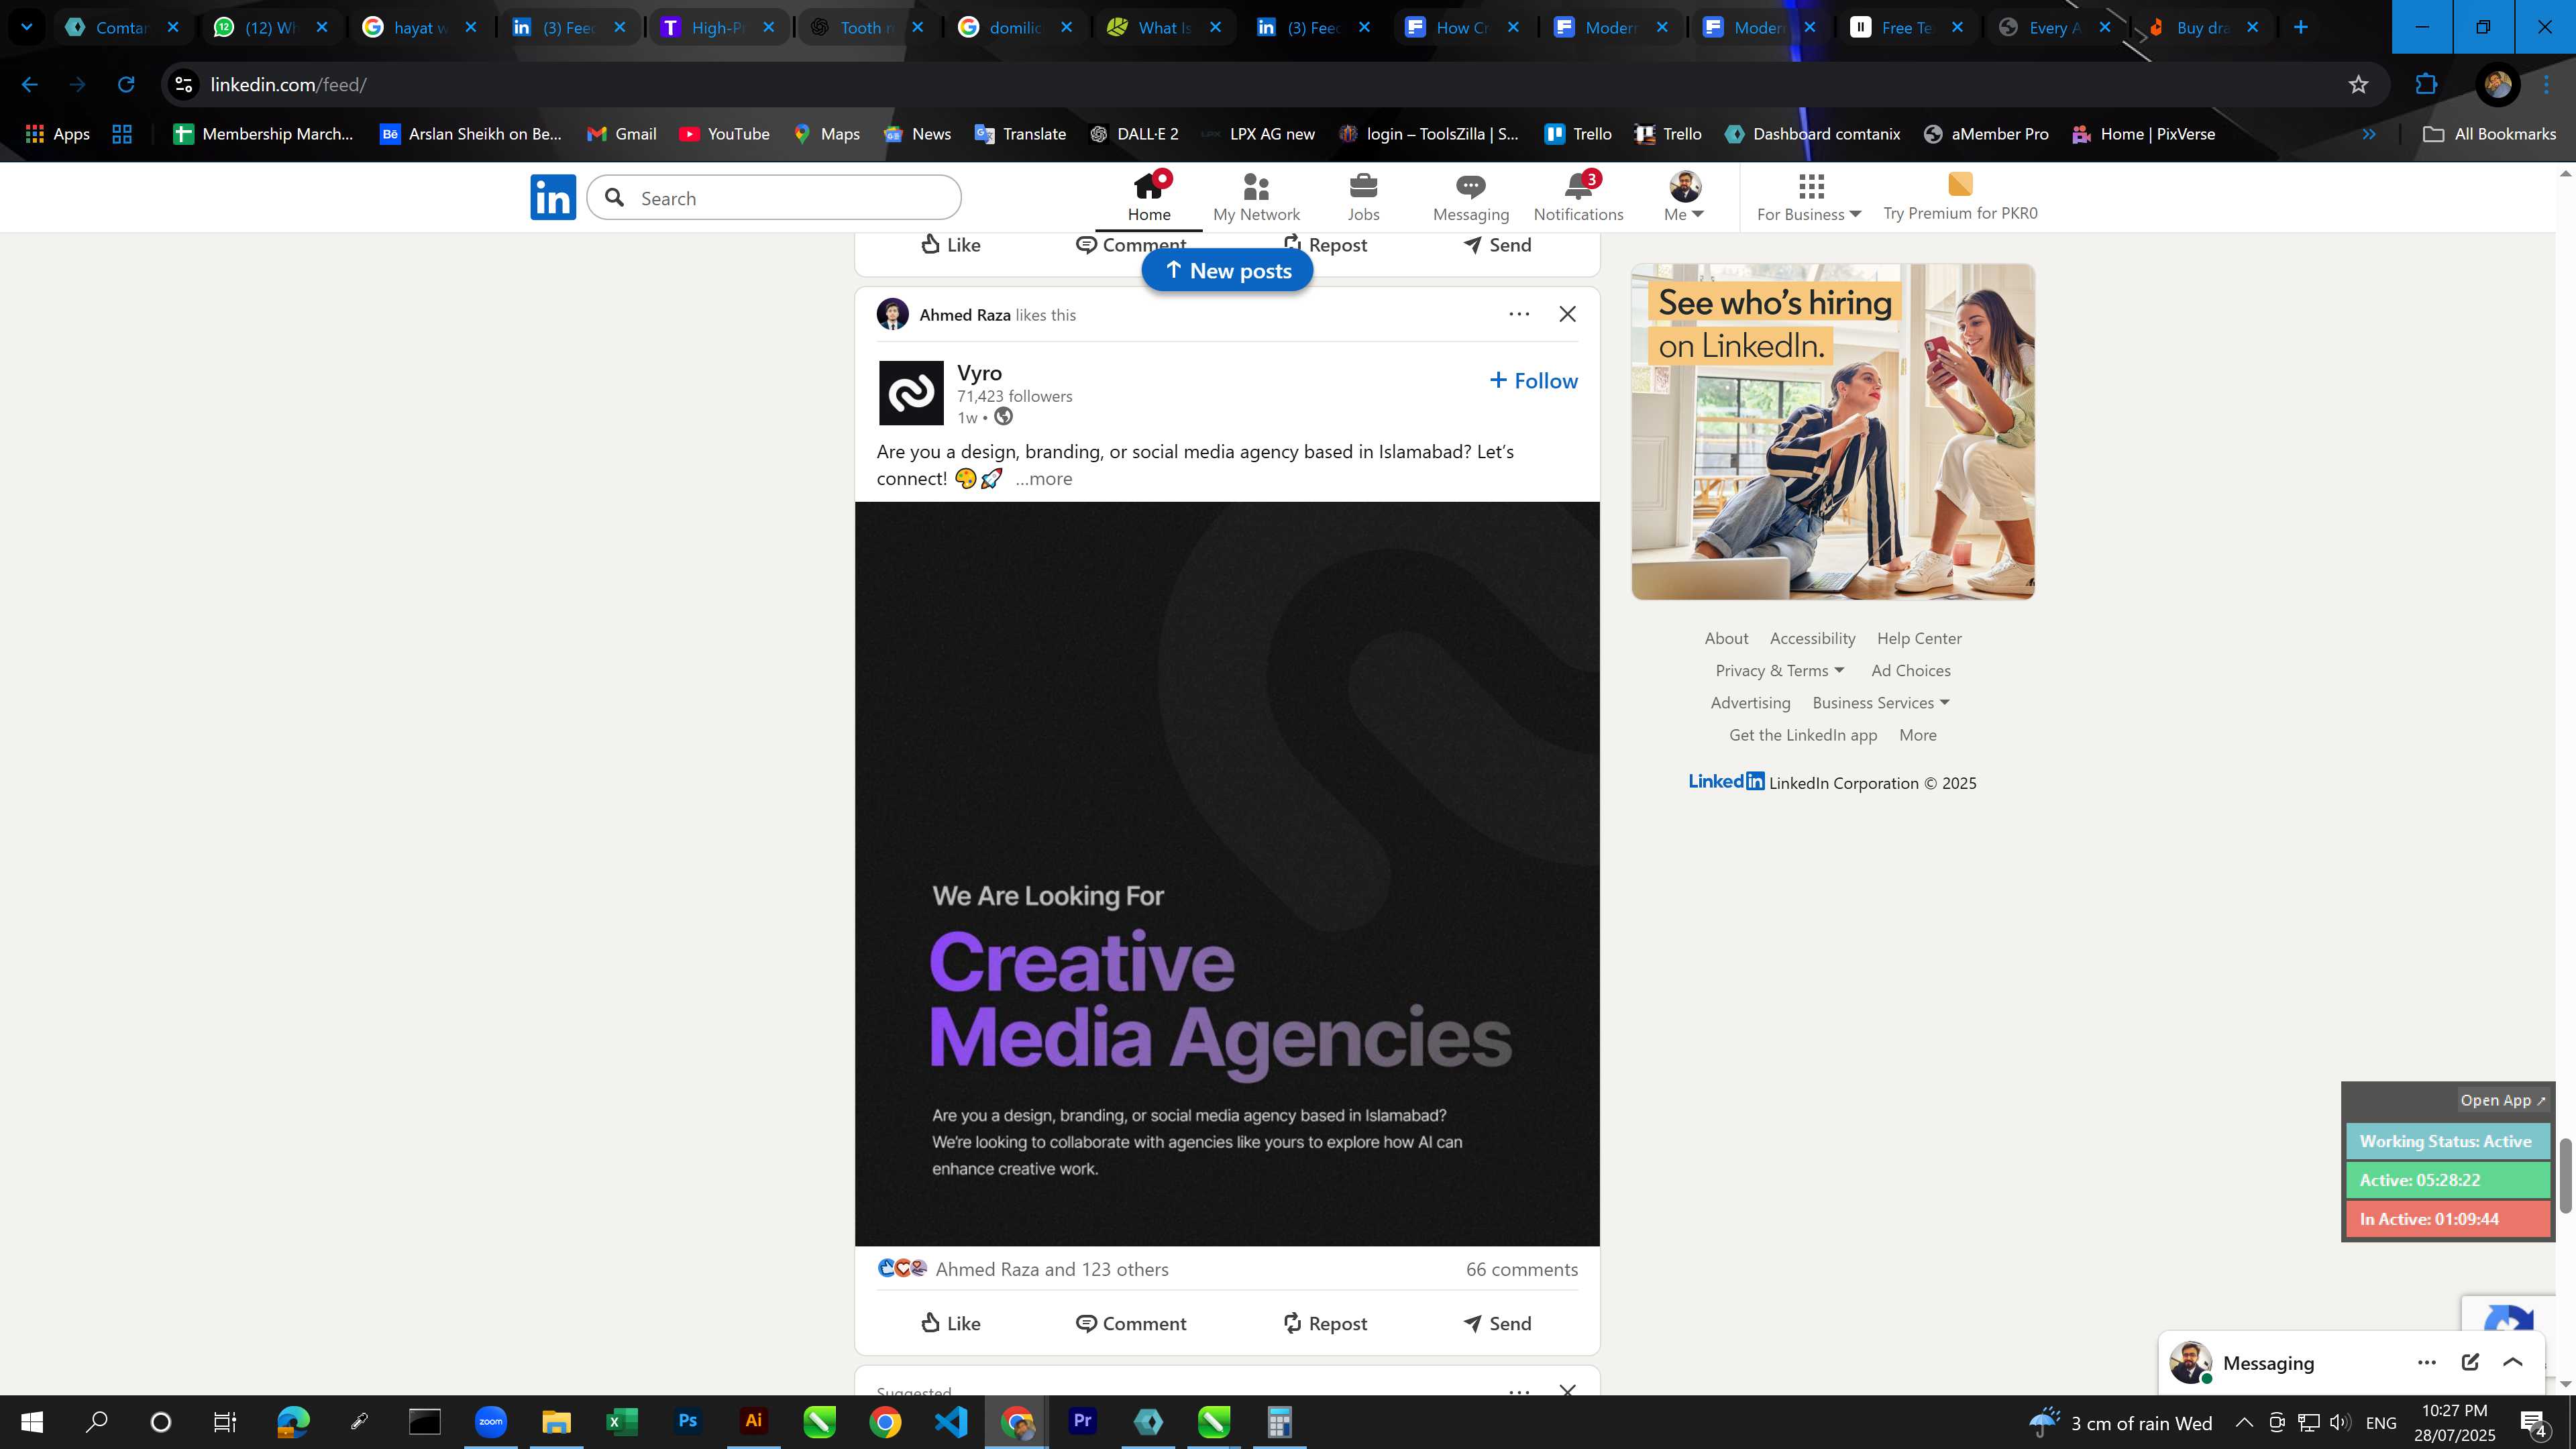The width and height of the screenshot is (2576, 1449).
Task: Expand post text with ...more
Action: pos(1043,479)
